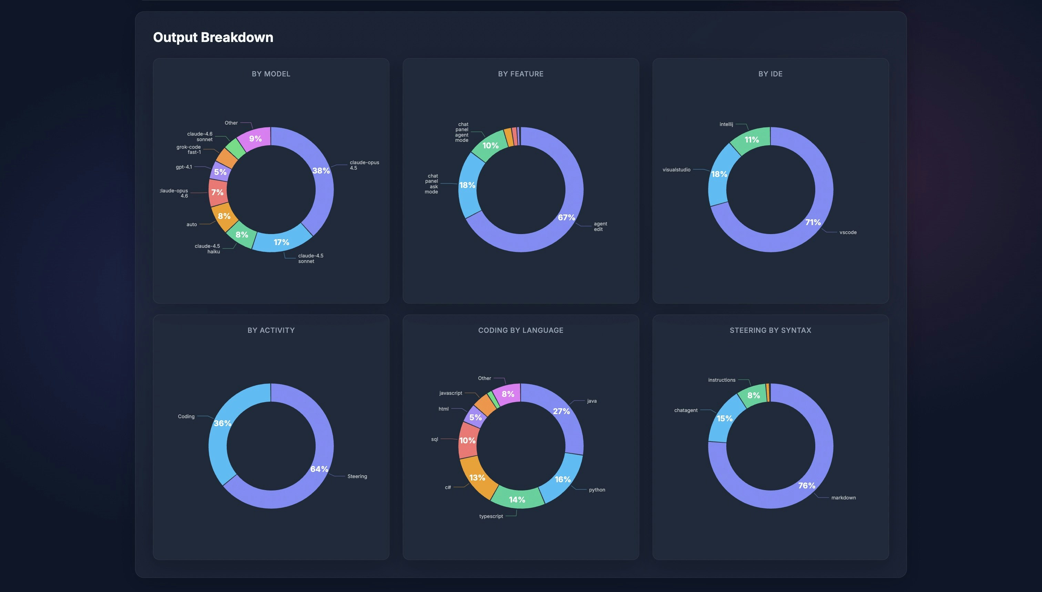
Task: Click the Coding 36% slice in By Activity
Action: [x=222, y=423]
